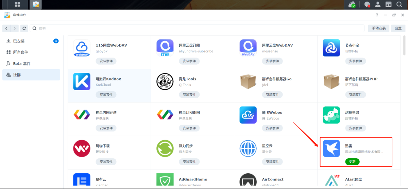The image size is (408, 189).
Task: Install the 阿里云盘订阅 package
Action: coord(189,61)
